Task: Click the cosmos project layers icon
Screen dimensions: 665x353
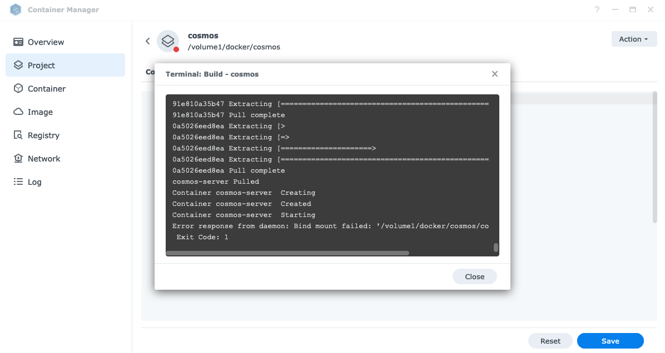Action: pyautogui.click(x=168, y=41)
